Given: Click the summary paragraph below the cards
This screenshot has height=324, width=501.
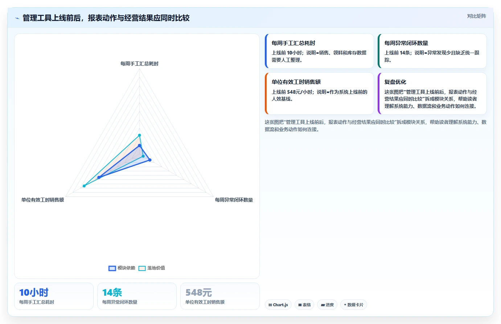Looking at the screenshot, I should (375, 126).
